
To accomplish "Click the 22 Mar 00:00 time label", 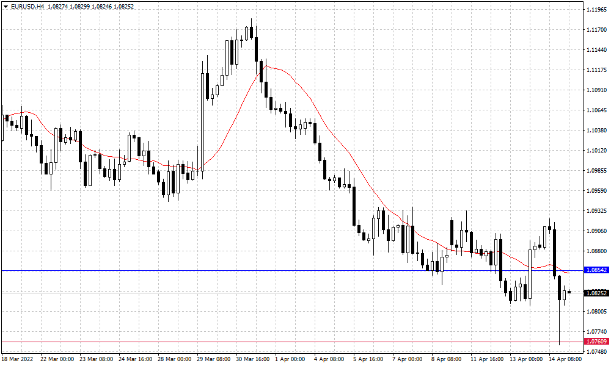I will [57, 359].
